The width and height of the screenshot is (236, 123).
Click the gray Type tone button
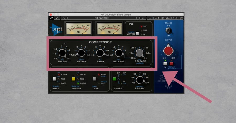[94, 79]
